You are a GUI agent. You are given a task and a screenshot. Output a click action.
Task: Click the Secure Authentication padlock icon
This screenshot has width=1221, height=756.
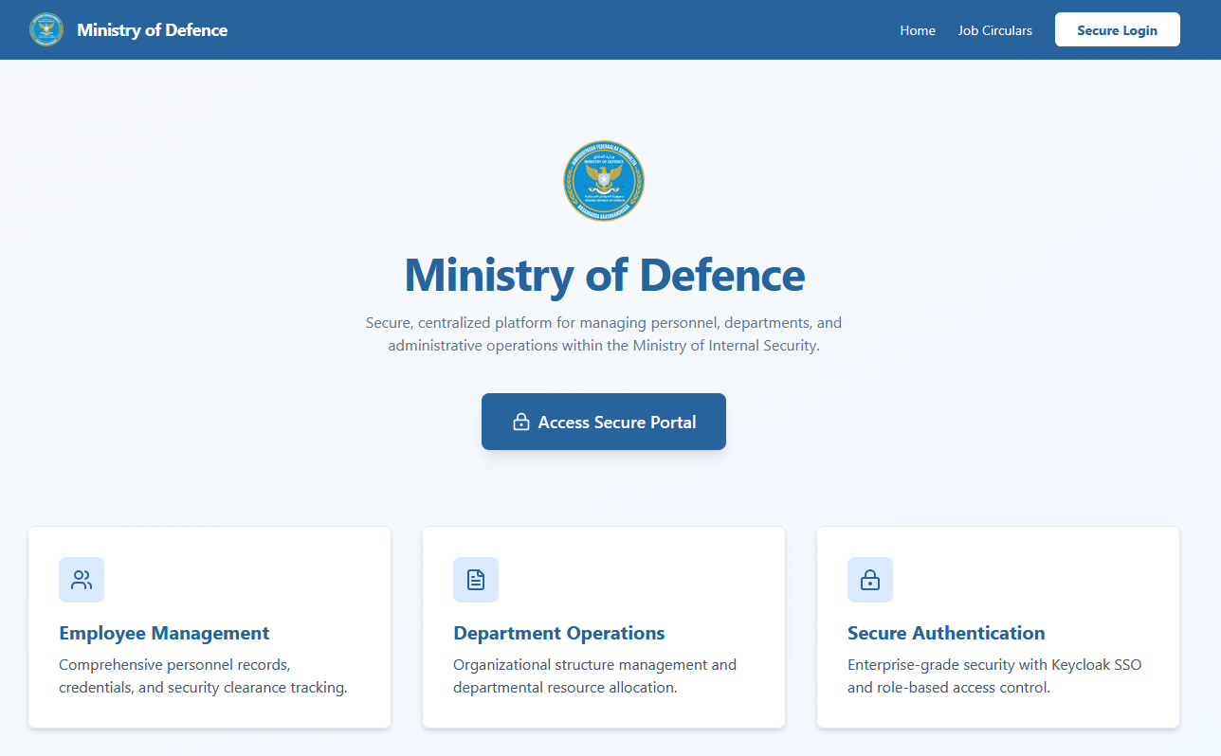(x=869, y=580)
